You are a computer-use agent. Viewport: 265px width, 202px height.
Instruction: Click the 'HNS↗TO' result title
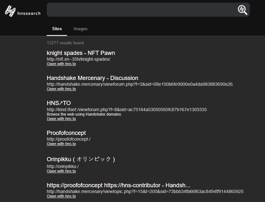coord(59,103)
